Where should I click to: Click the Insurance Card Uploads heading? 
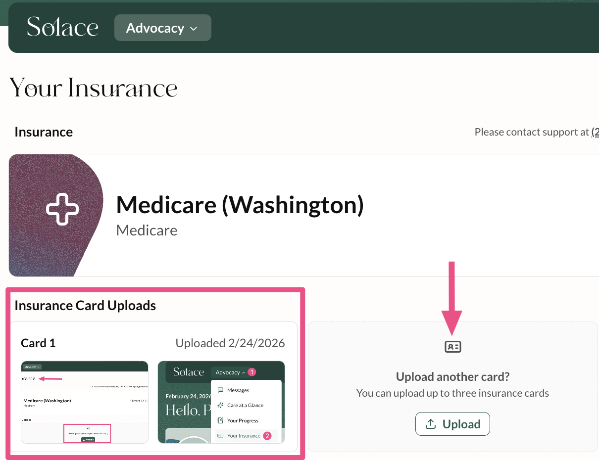tap(85, 306)
